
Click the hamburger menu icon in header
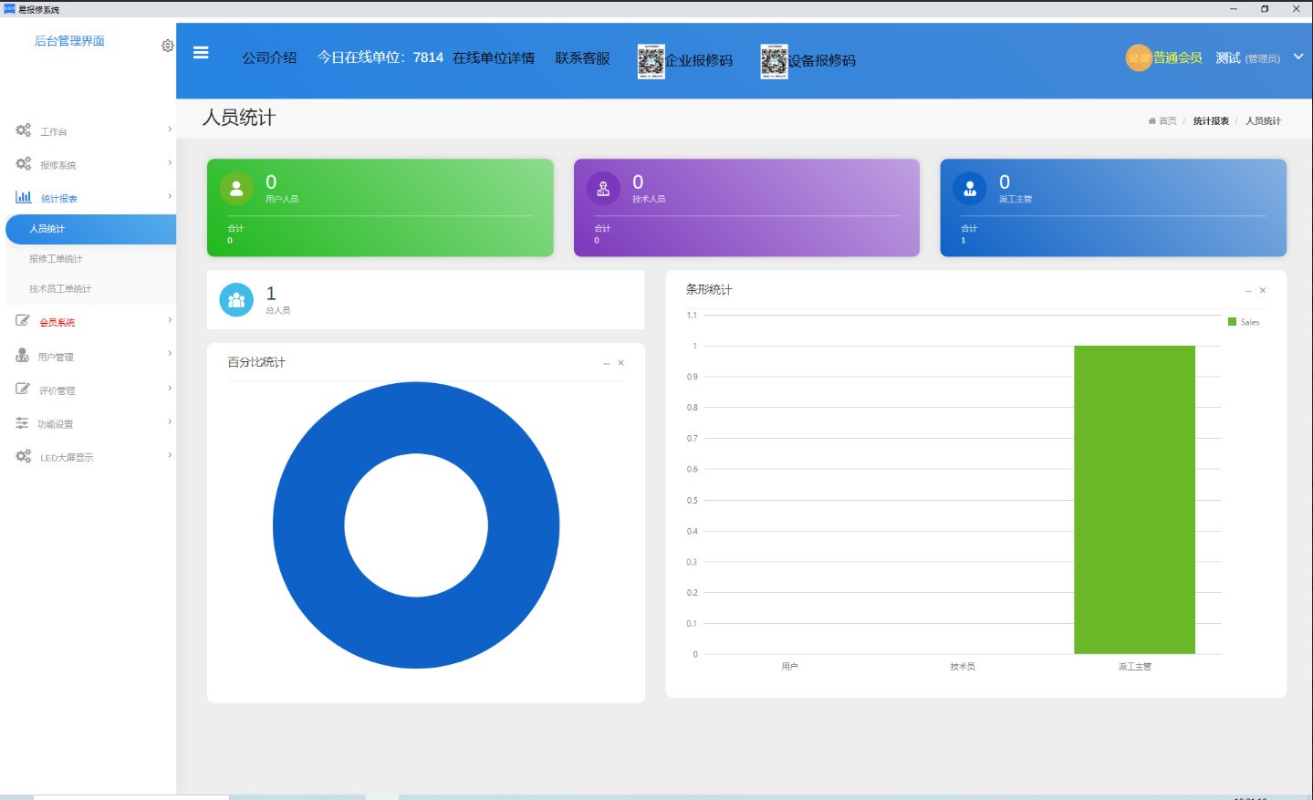coord(201,53)
